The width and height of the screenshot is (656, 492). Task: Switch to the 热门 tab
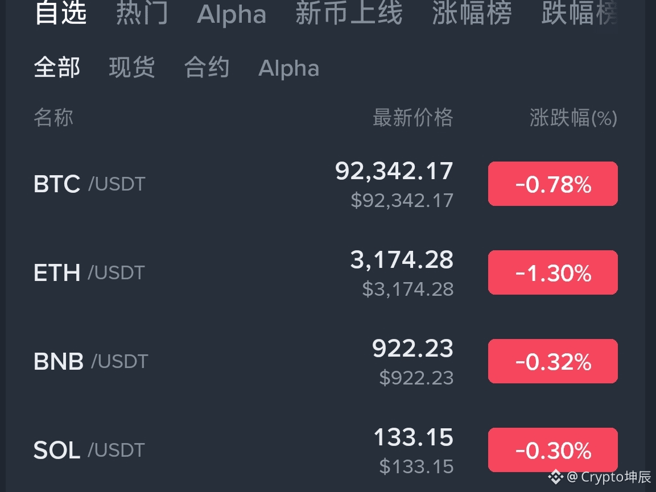pyautogui.click(x=142, y=14)
